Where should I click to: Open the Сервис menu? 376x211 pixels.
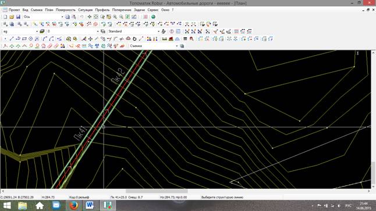152,10
